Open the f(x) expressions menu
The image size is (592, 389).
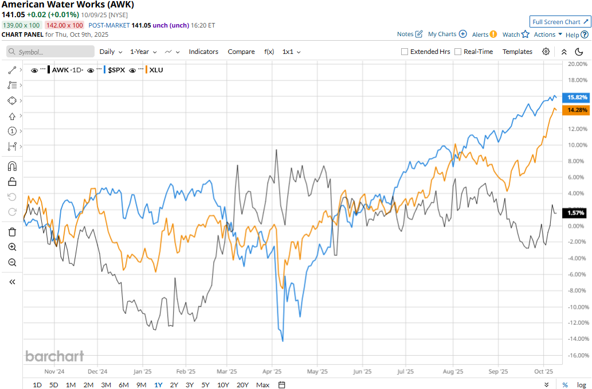[x=269, y=52]
